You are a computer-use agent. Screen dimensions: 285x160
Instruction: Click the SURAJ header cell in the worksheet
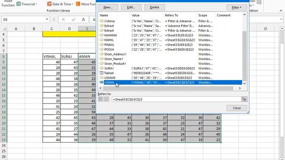pyautogui.click(x=69, y=56)
